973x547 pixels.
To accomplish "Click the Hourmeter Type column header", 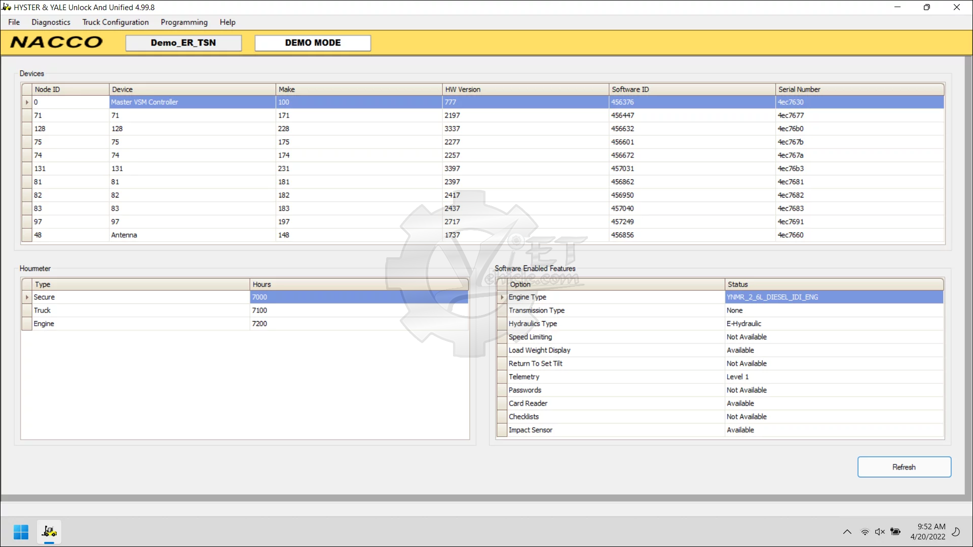I will tap(141, 284).
